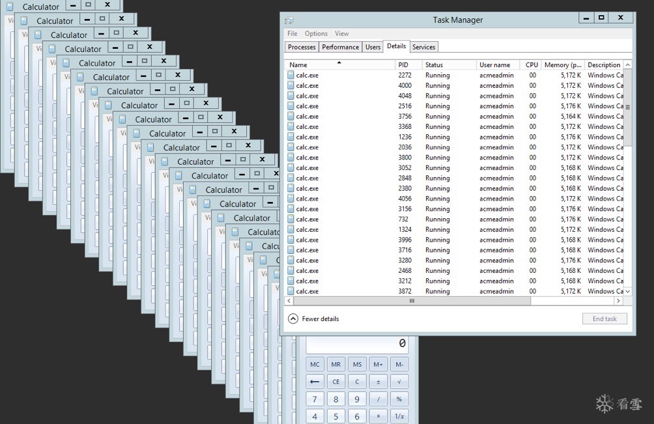Click the backspace arrow on Calculator
The image size is (654, 424).
click(x=315, y=382)
